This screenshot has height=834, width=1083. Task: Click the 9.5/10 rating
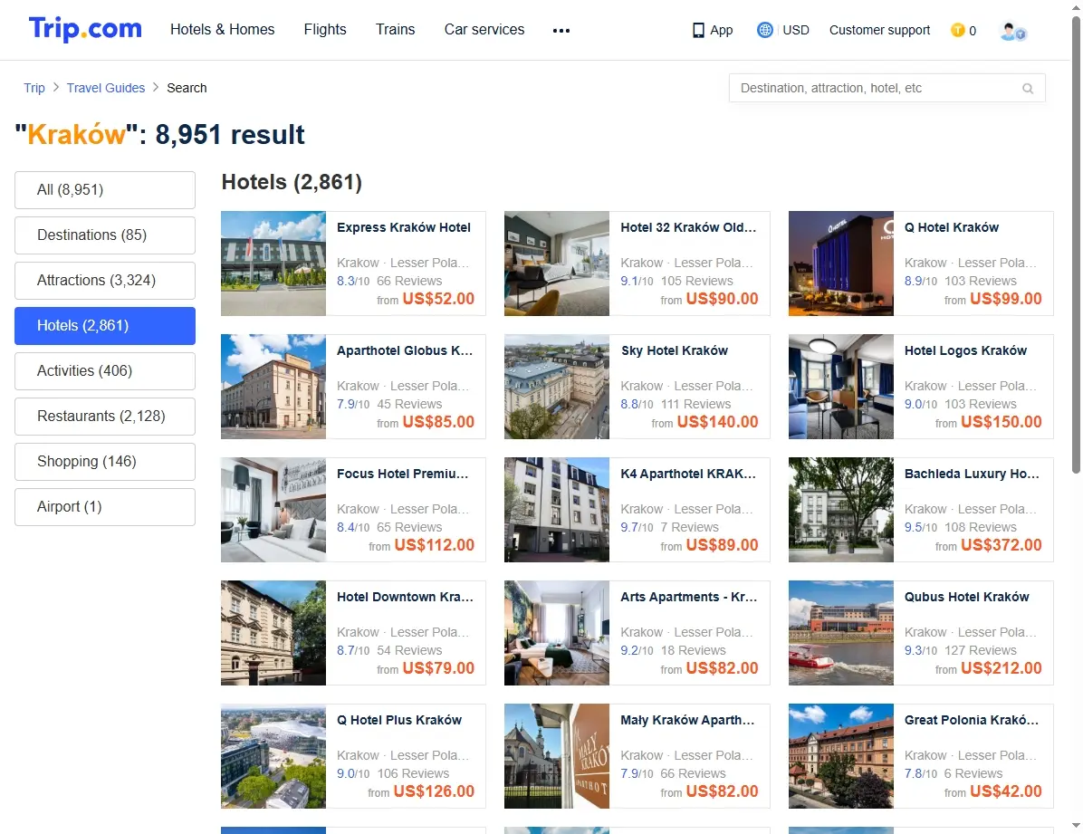921,527
